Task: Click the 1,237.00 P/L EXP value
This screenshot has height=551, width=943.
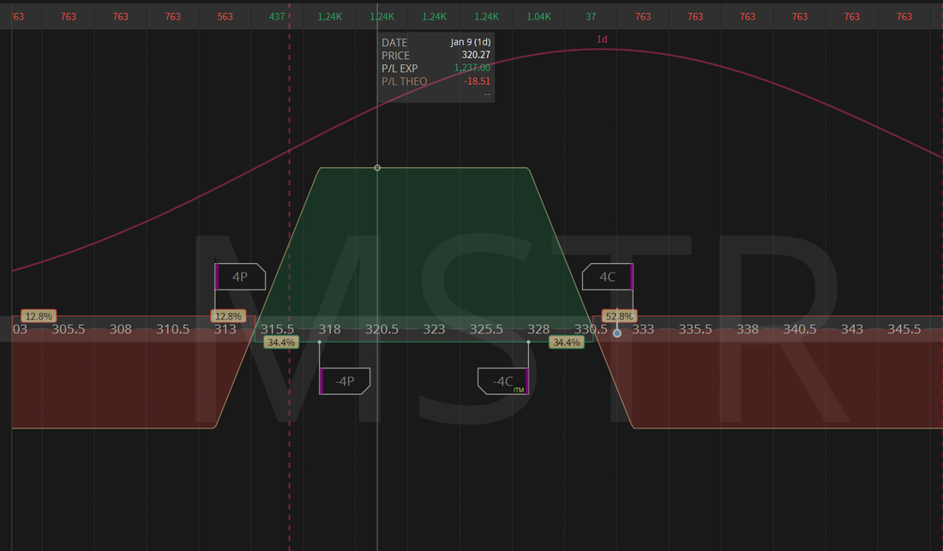Action: tap(472, 68)
